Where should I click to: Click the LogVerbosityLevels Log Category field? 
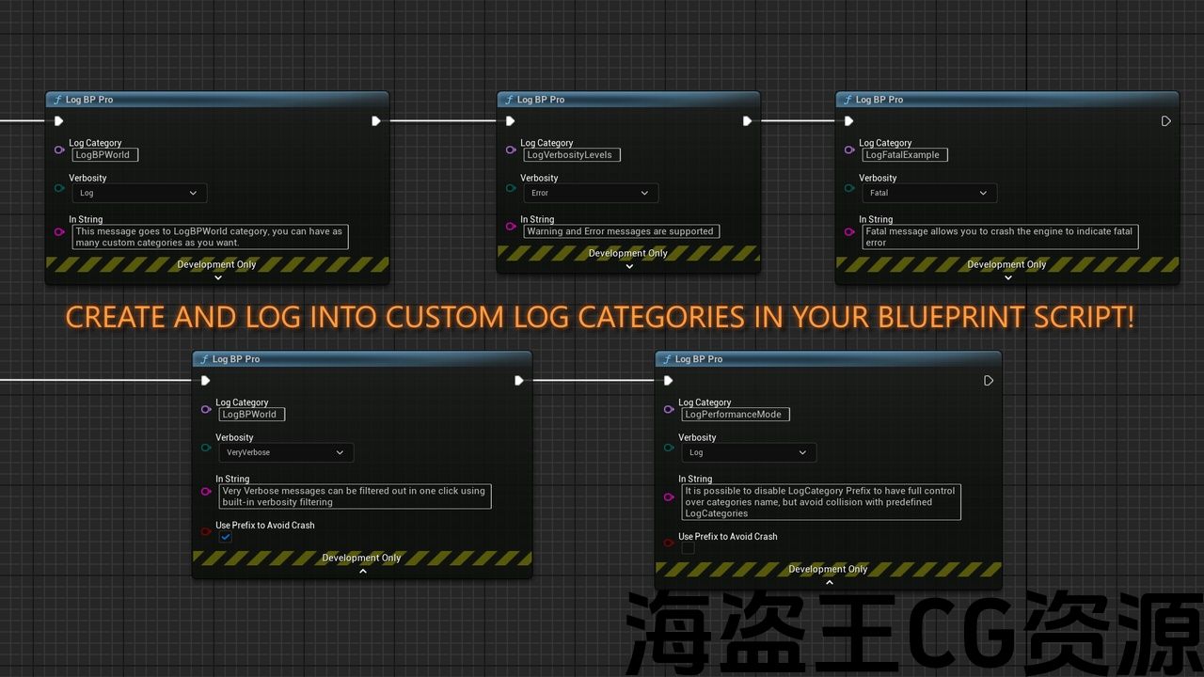572,155
